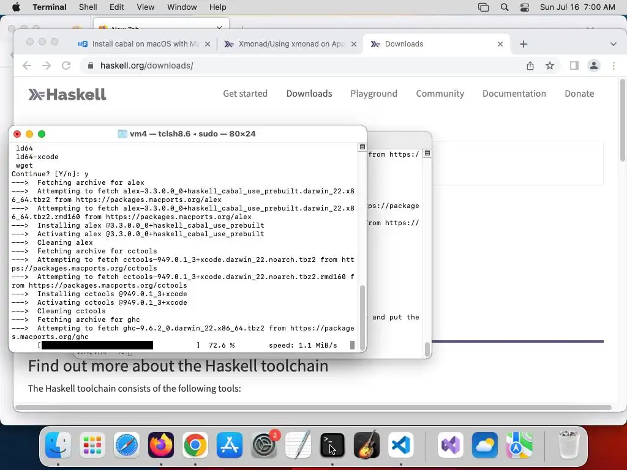Open the Window menu
627x470 pixels.
click(182, 7)
